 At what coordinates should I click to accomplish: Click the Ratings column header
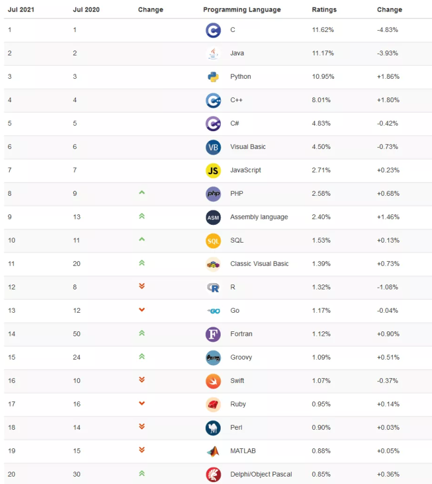point(324,10)
